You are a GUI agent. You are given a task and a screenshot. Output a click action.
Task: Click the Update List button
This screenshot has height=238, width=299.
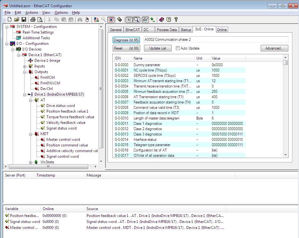pyautogui.click(x=158, y=48)
